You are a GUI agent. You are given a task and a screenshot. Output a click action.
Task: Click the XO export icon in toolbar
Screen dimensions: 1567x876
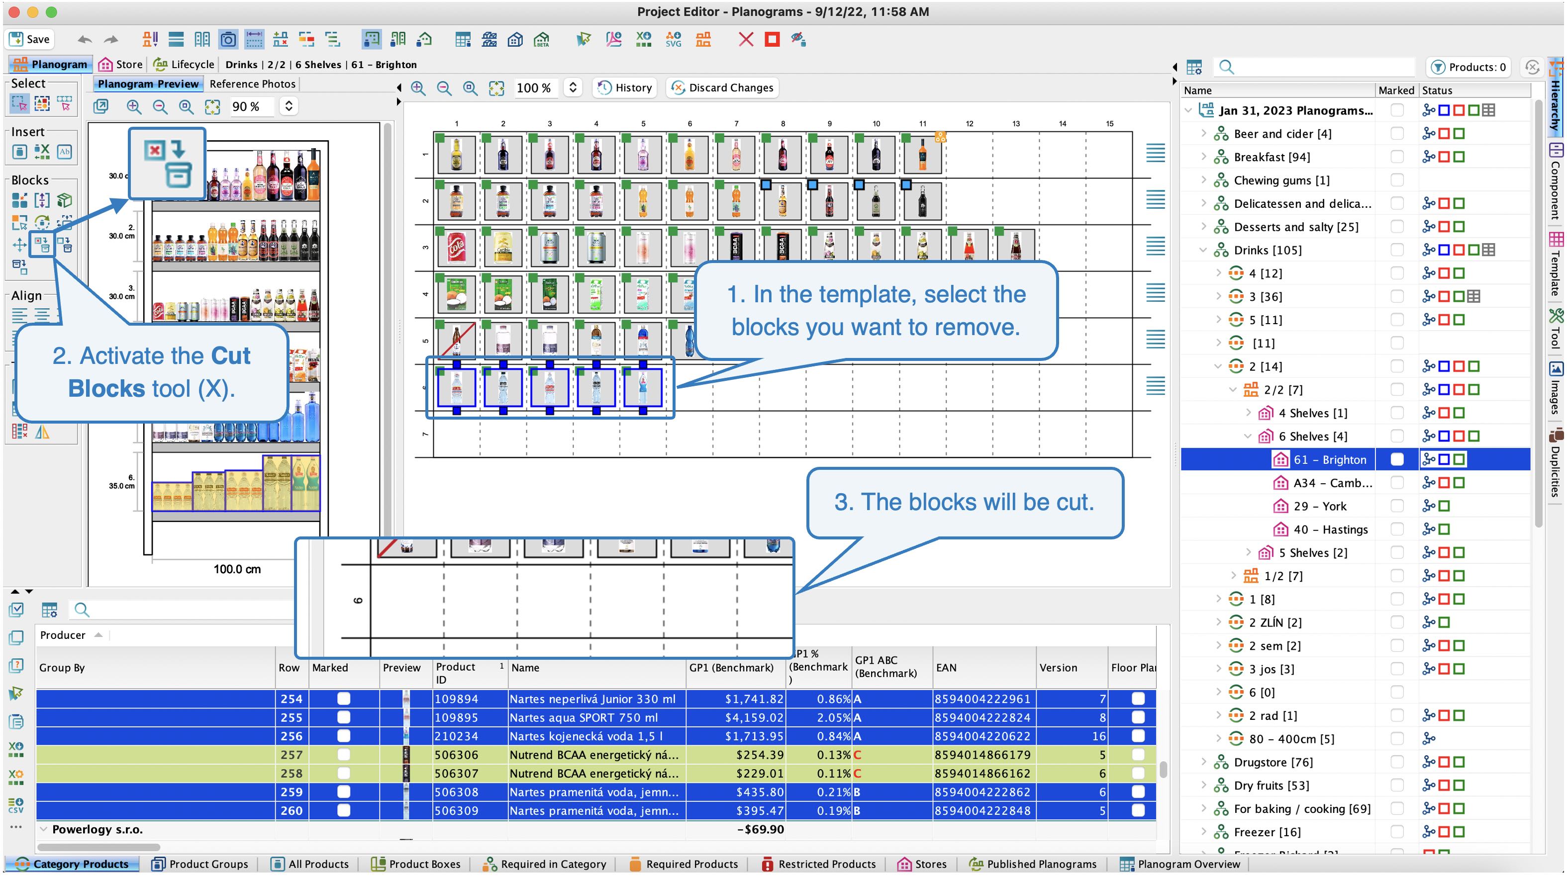(644, 39)
